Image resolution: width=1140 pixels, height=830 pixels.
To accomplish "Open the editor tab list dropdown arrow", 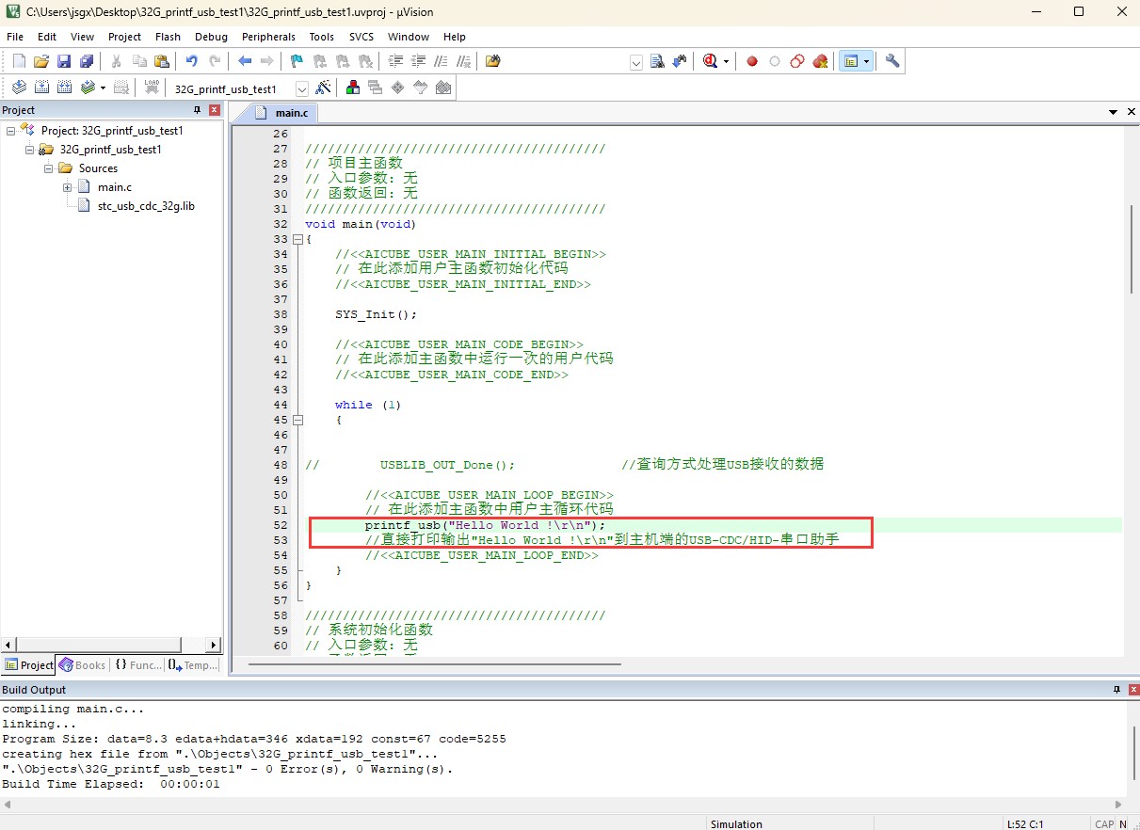I will coord(1114,112).
